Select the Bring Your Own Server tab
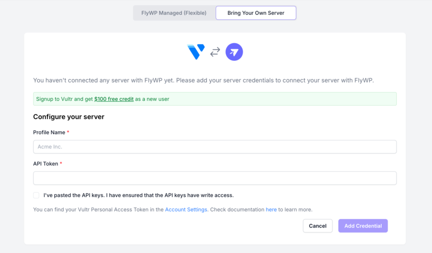Image resolution: width=432 pixels, height=253 pixels. (256, 13)
